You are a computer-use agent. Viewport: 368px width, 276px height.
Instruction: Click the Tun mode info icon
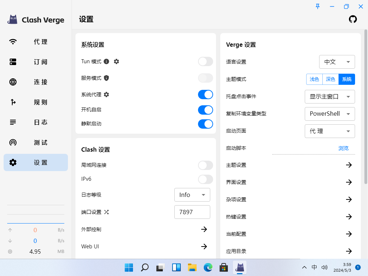point(106,61)
